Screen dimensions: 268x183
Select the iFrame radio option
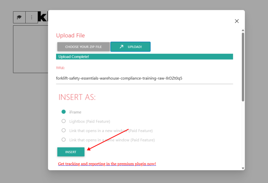point(64,112)
